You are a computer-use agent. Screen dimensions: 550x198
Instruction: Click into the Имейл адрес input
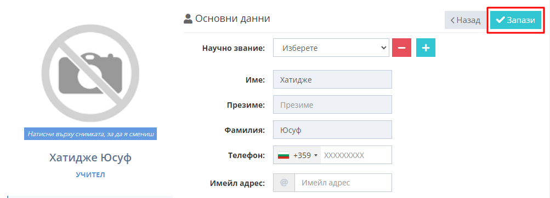point(343,183)
